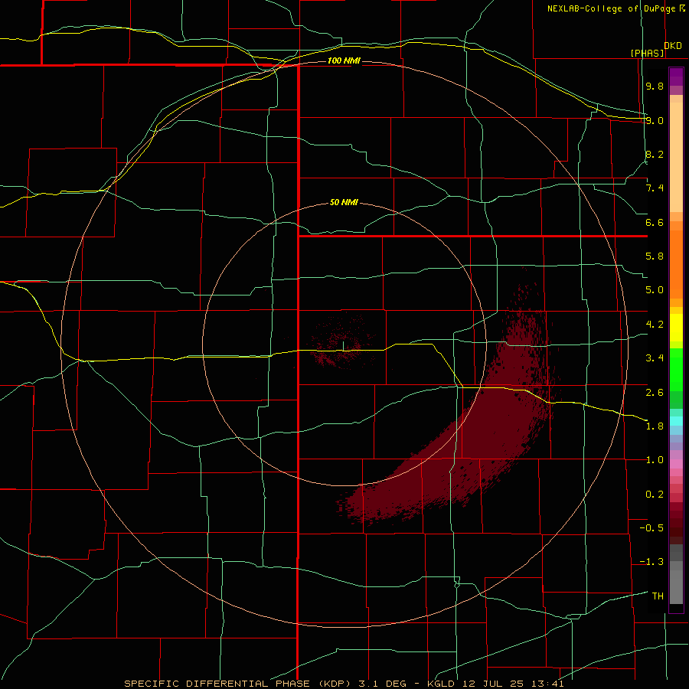Screen dimensions: 689x689
Task: Click the DKD label above the color scale
Action: [673, 45]
